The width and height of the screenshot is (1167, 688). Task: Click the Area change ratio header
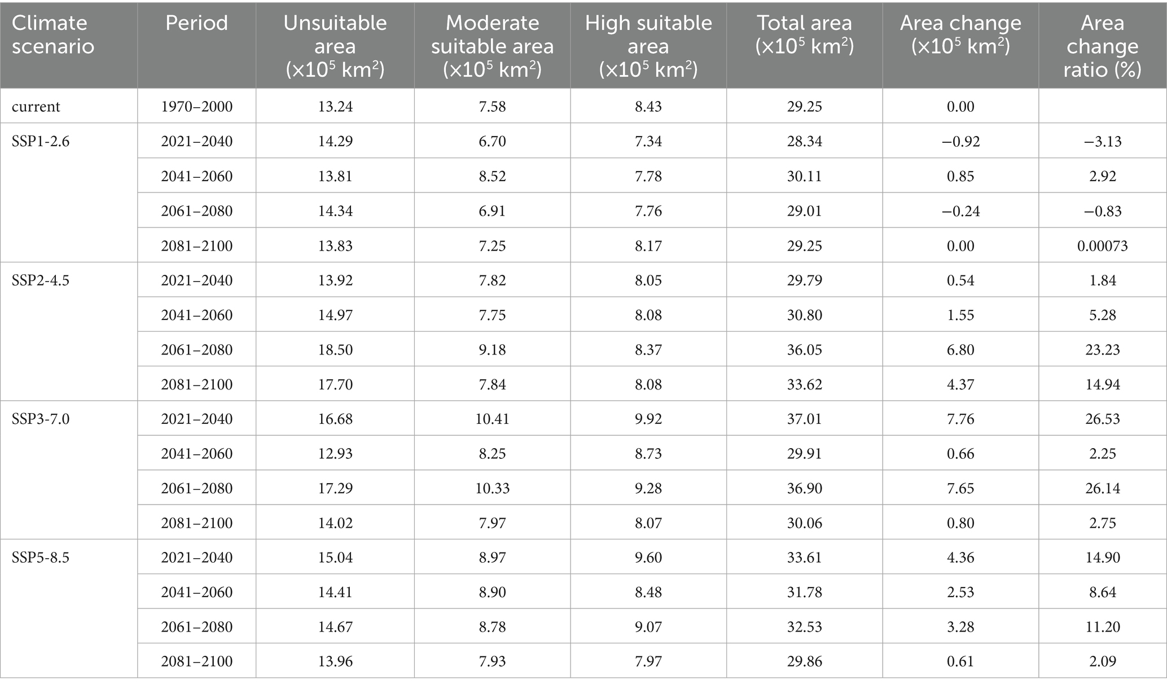coord(1103,46)
